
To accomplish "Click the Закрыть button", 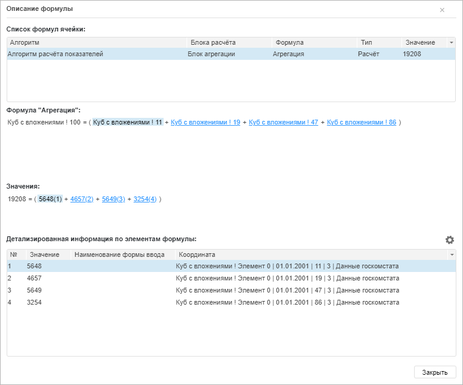I will [x=435, y=372].
